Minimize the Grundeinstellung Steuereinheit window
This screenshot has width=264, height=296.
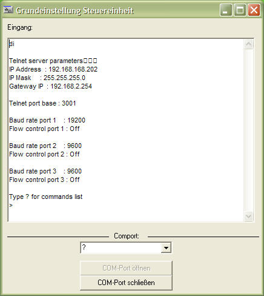click(226, 10)
